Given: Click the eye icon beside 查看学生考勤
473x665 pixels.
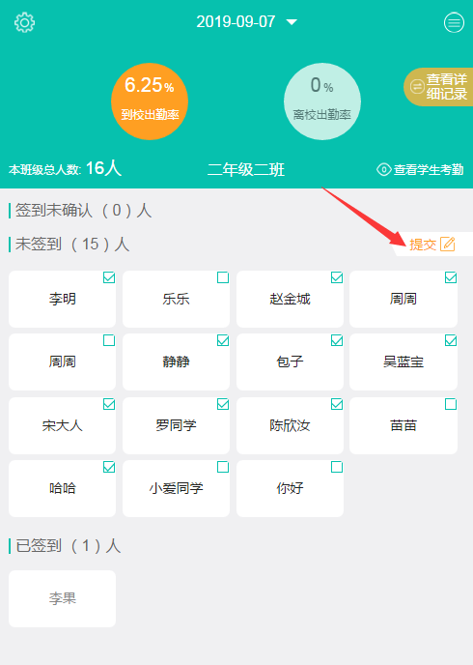Looking at the screenshot, I should [383, 170].
